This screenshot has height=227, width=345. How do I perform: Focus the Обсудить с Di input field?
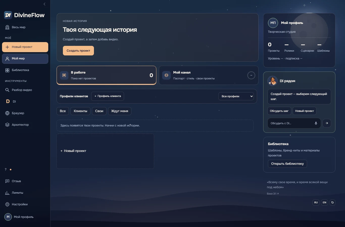[x=294, y=123]
